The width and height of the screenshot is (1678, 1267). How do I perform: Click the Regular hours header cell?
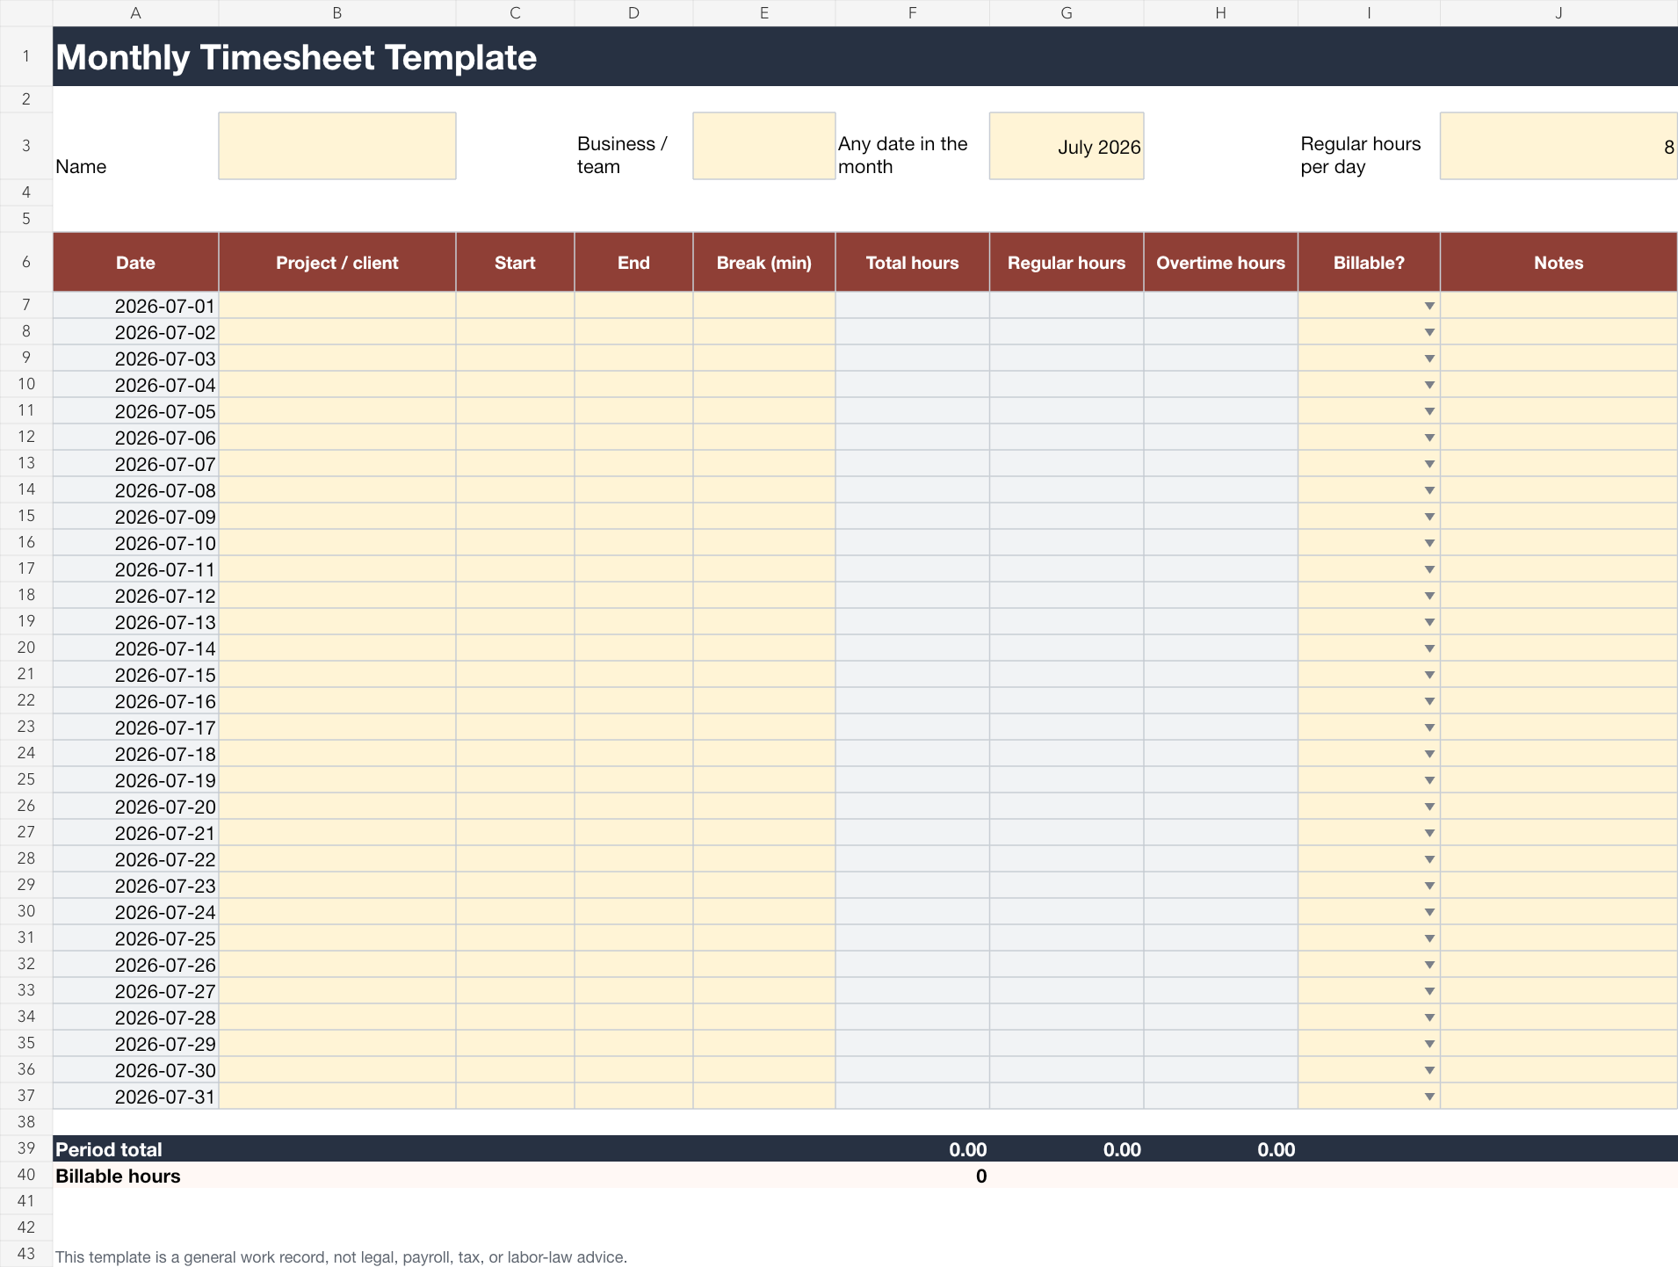pos(1067,262)
